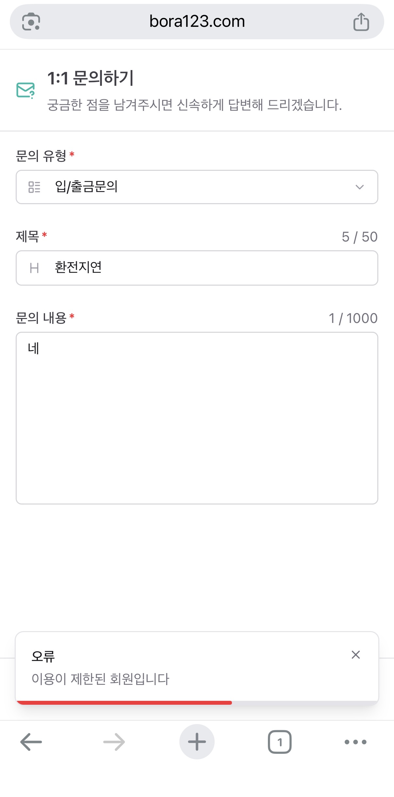This screenshot has height=797, width=394.
Task: Click the 1:1 문의하기 page heading
Action: pos(90,78)
